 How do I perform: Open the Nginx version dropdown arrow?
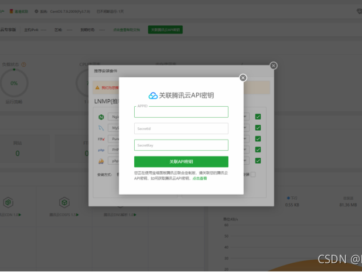pos(245,117)
